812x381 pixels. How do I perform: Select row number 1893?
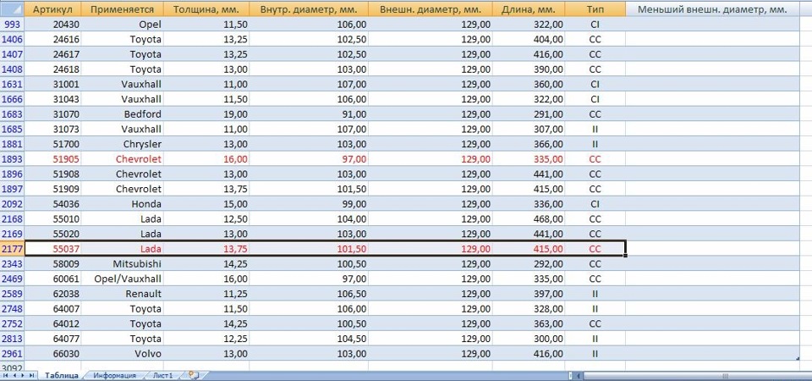(12, 159)
